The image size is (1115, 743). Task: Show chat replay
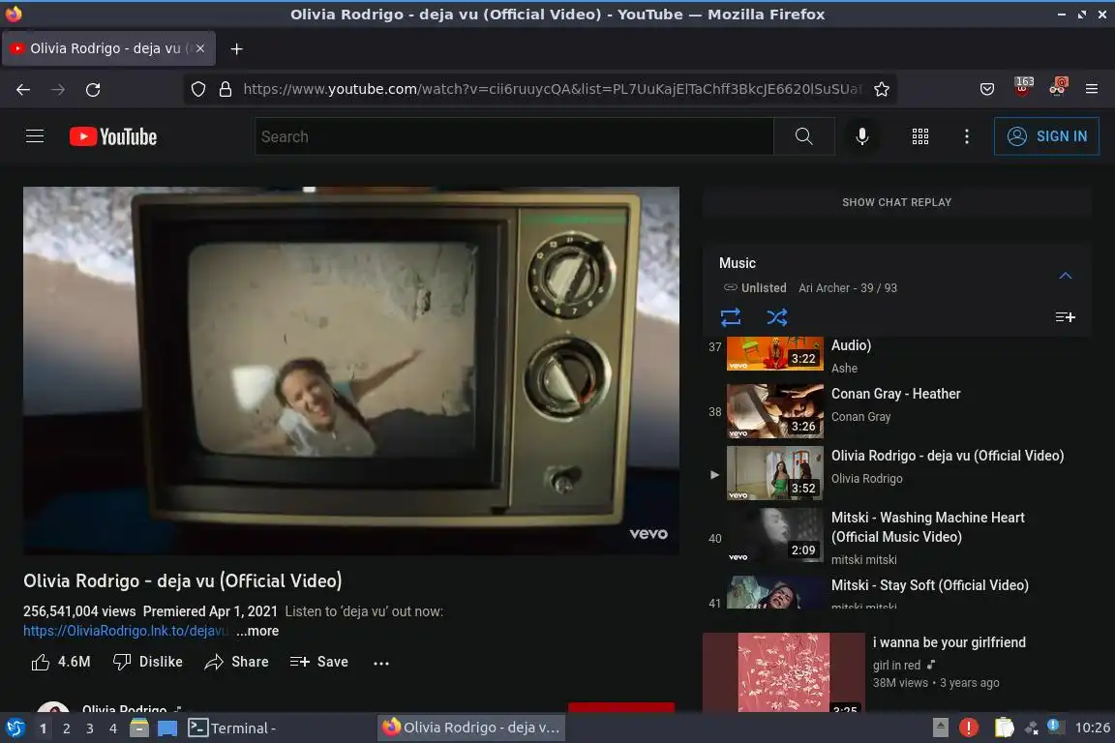896,202
